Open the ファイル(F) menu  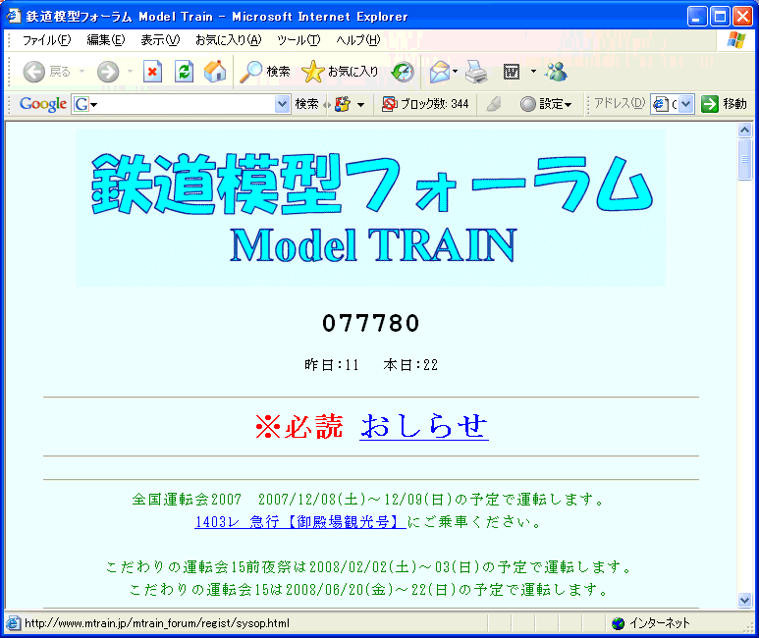click(46, 40)
